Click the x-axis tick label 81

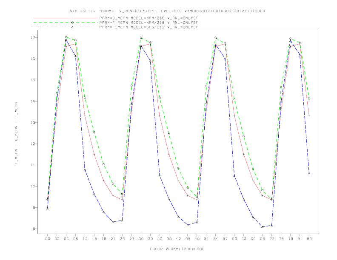[x=300, y=239]
